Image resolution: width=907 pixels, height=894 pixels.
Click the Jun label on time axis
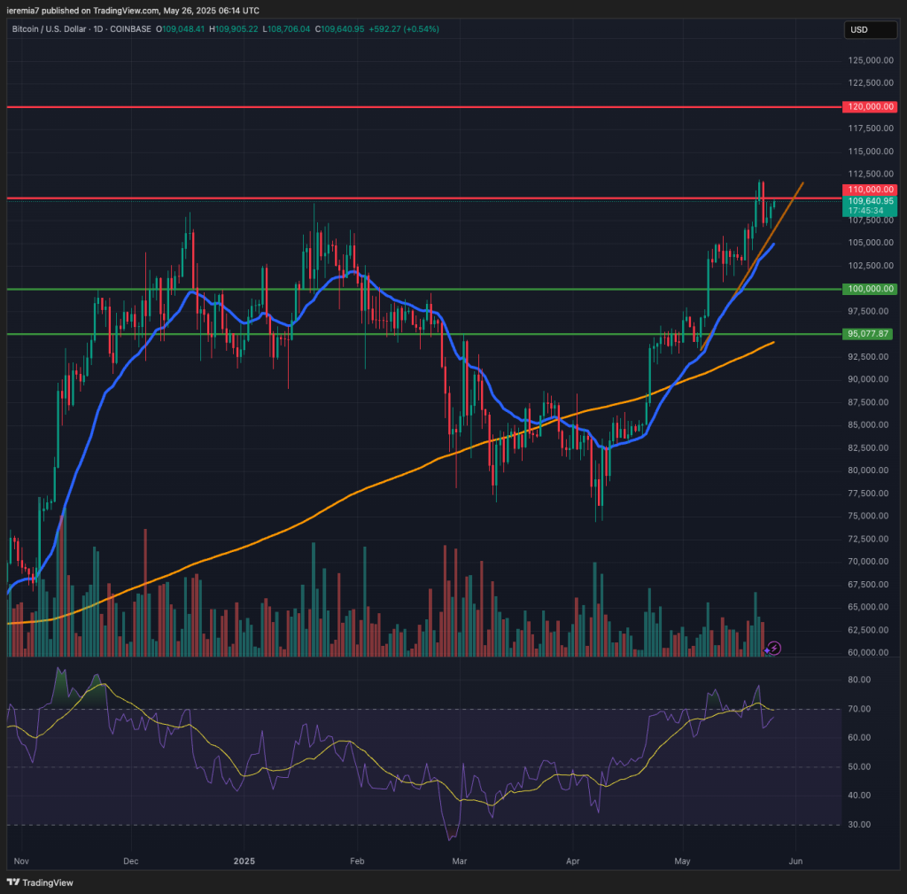(796, 861)
